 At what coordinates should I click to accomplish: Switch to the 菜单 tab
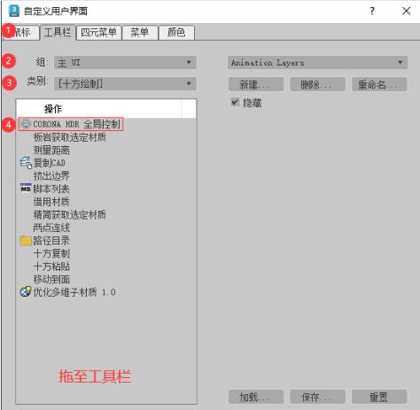[140, 32]
